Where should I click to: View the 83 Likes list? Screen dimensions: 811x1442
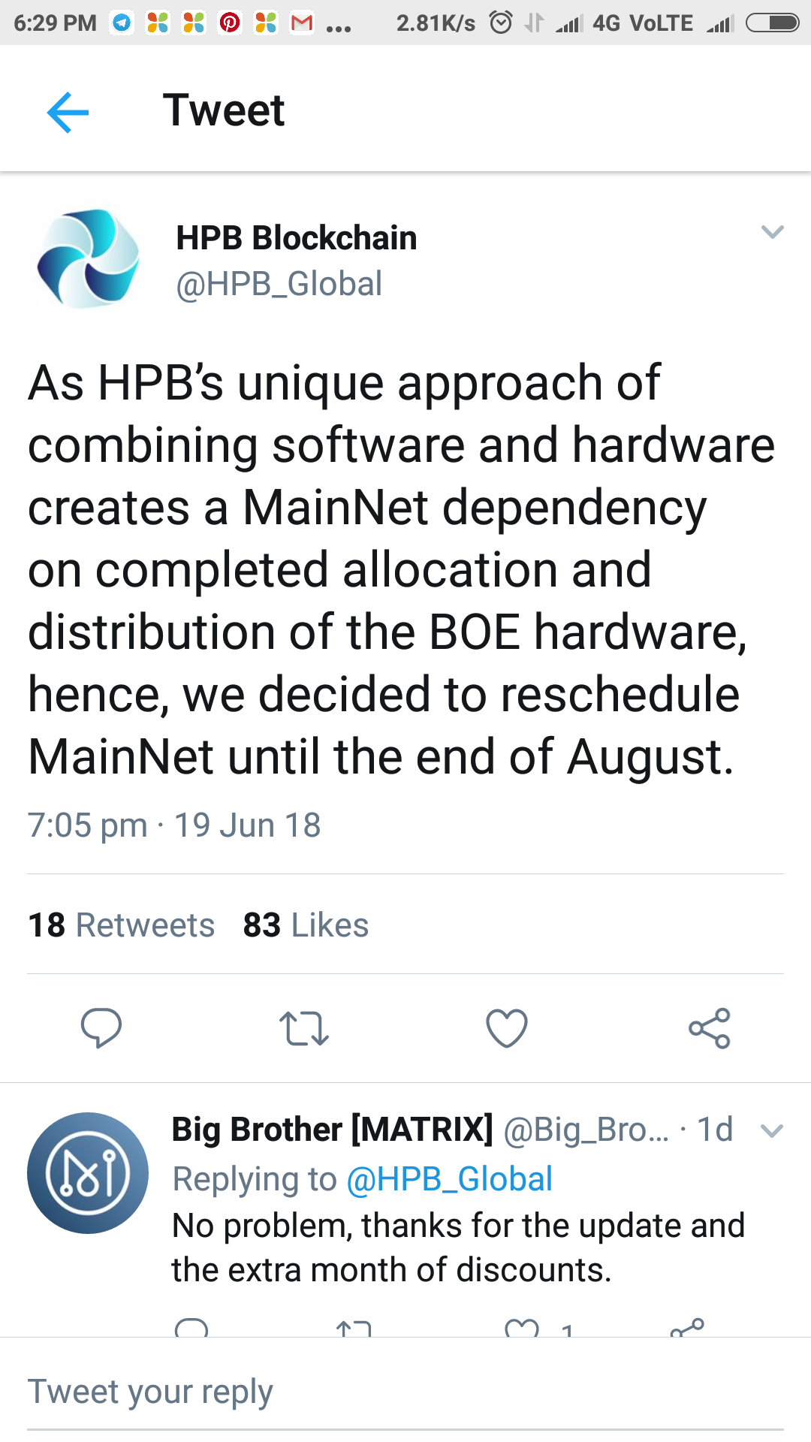[x=306, y=925]
